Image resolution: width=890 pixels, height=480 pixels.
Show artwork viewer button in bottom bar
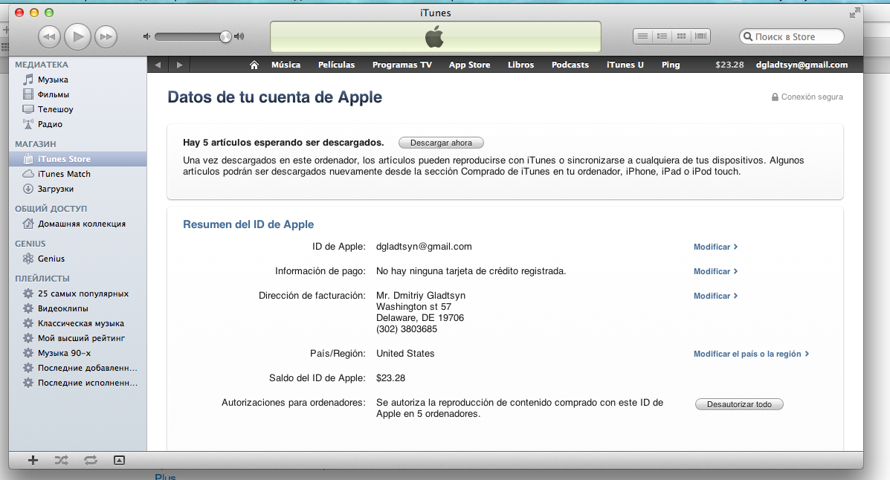tap(119, 460)
